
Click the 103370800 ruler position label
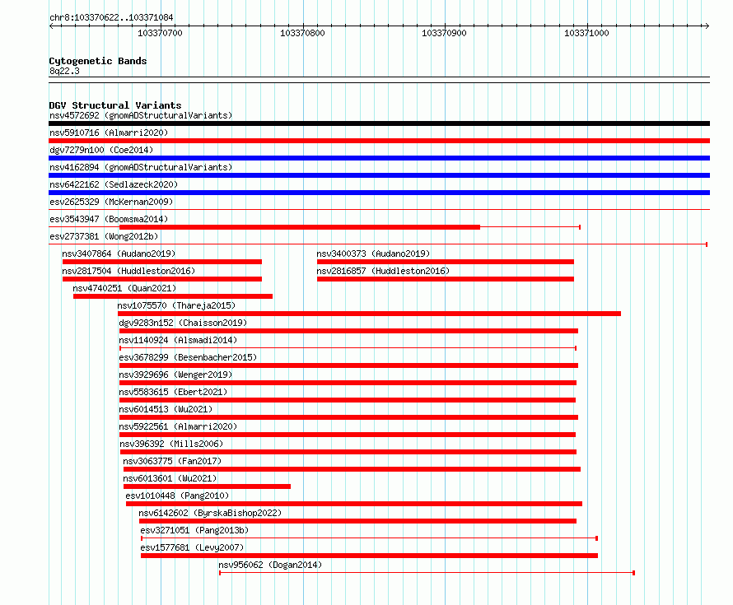(x=302, y=33)
